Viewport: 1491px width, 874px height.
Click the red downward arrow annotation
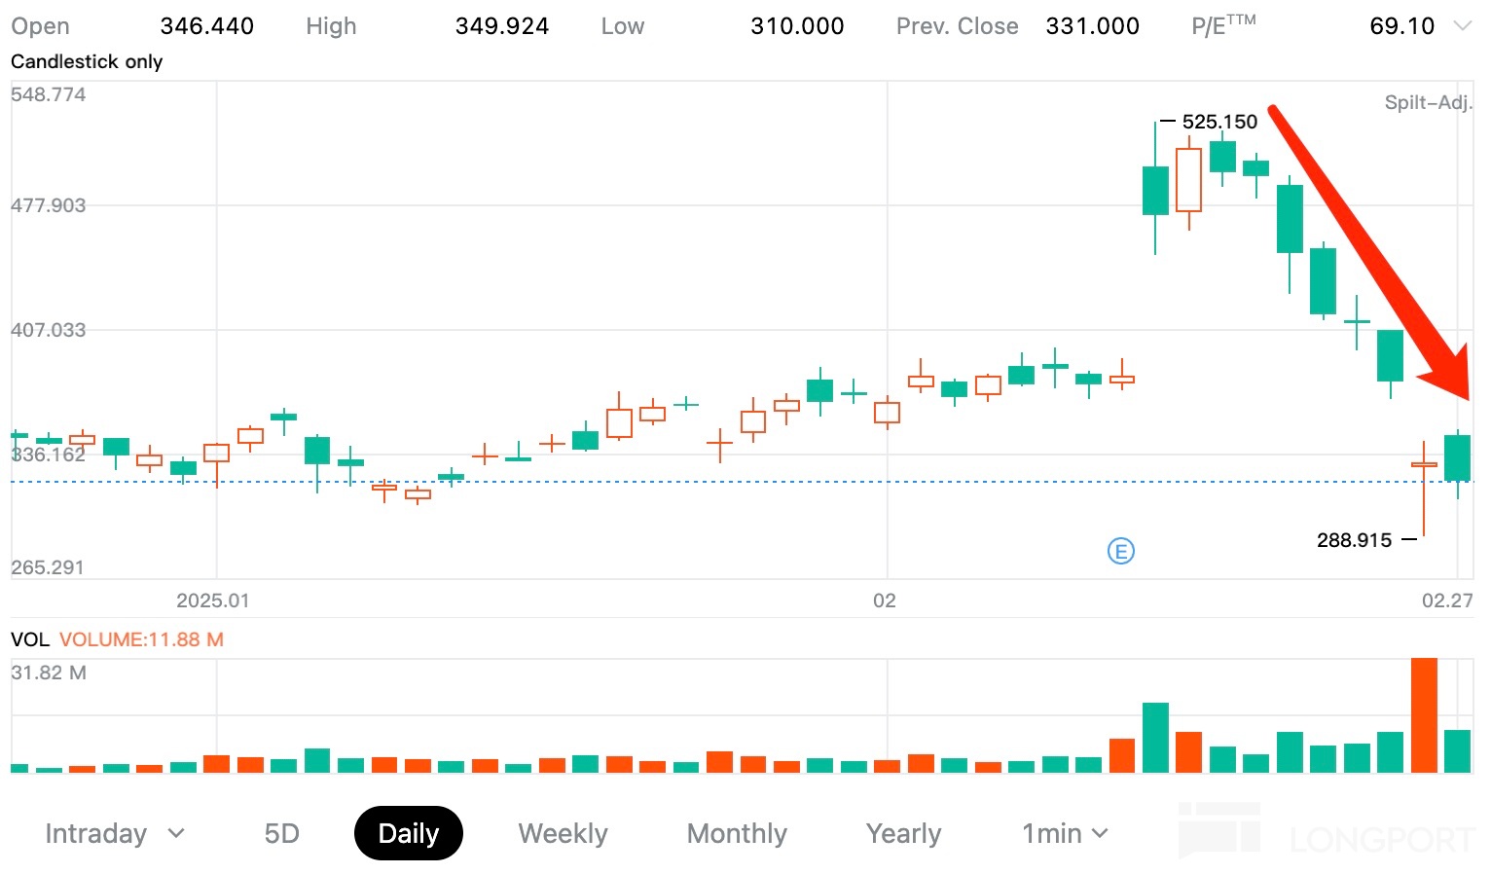pyautogui.click(x=1363, y=243)
